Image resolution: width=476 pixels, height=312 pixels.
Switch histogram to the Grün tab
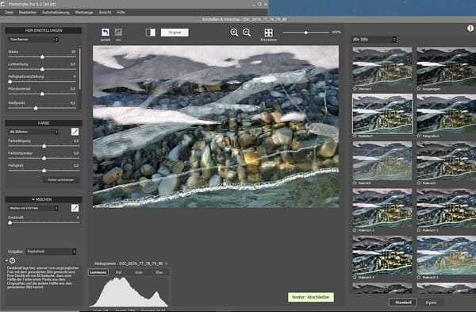point(139,272)
